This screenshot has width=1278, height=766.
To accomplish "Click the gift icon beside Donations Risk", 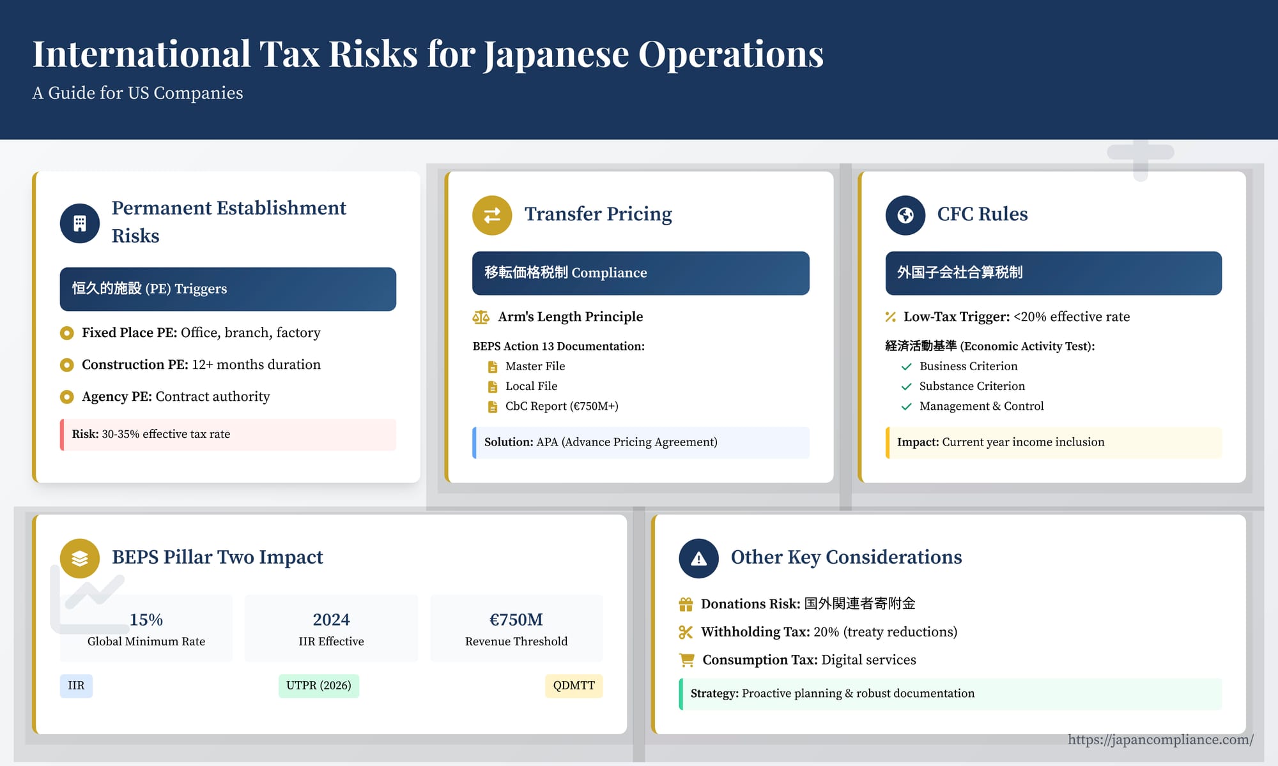I will [686, 604].
